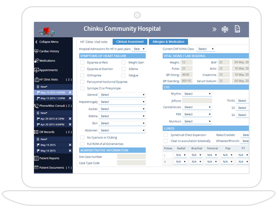The height and width of the screenshot is (212, 279).
Task: Open the May 13 2015 1:53PM visit
Action: (52, 98)
